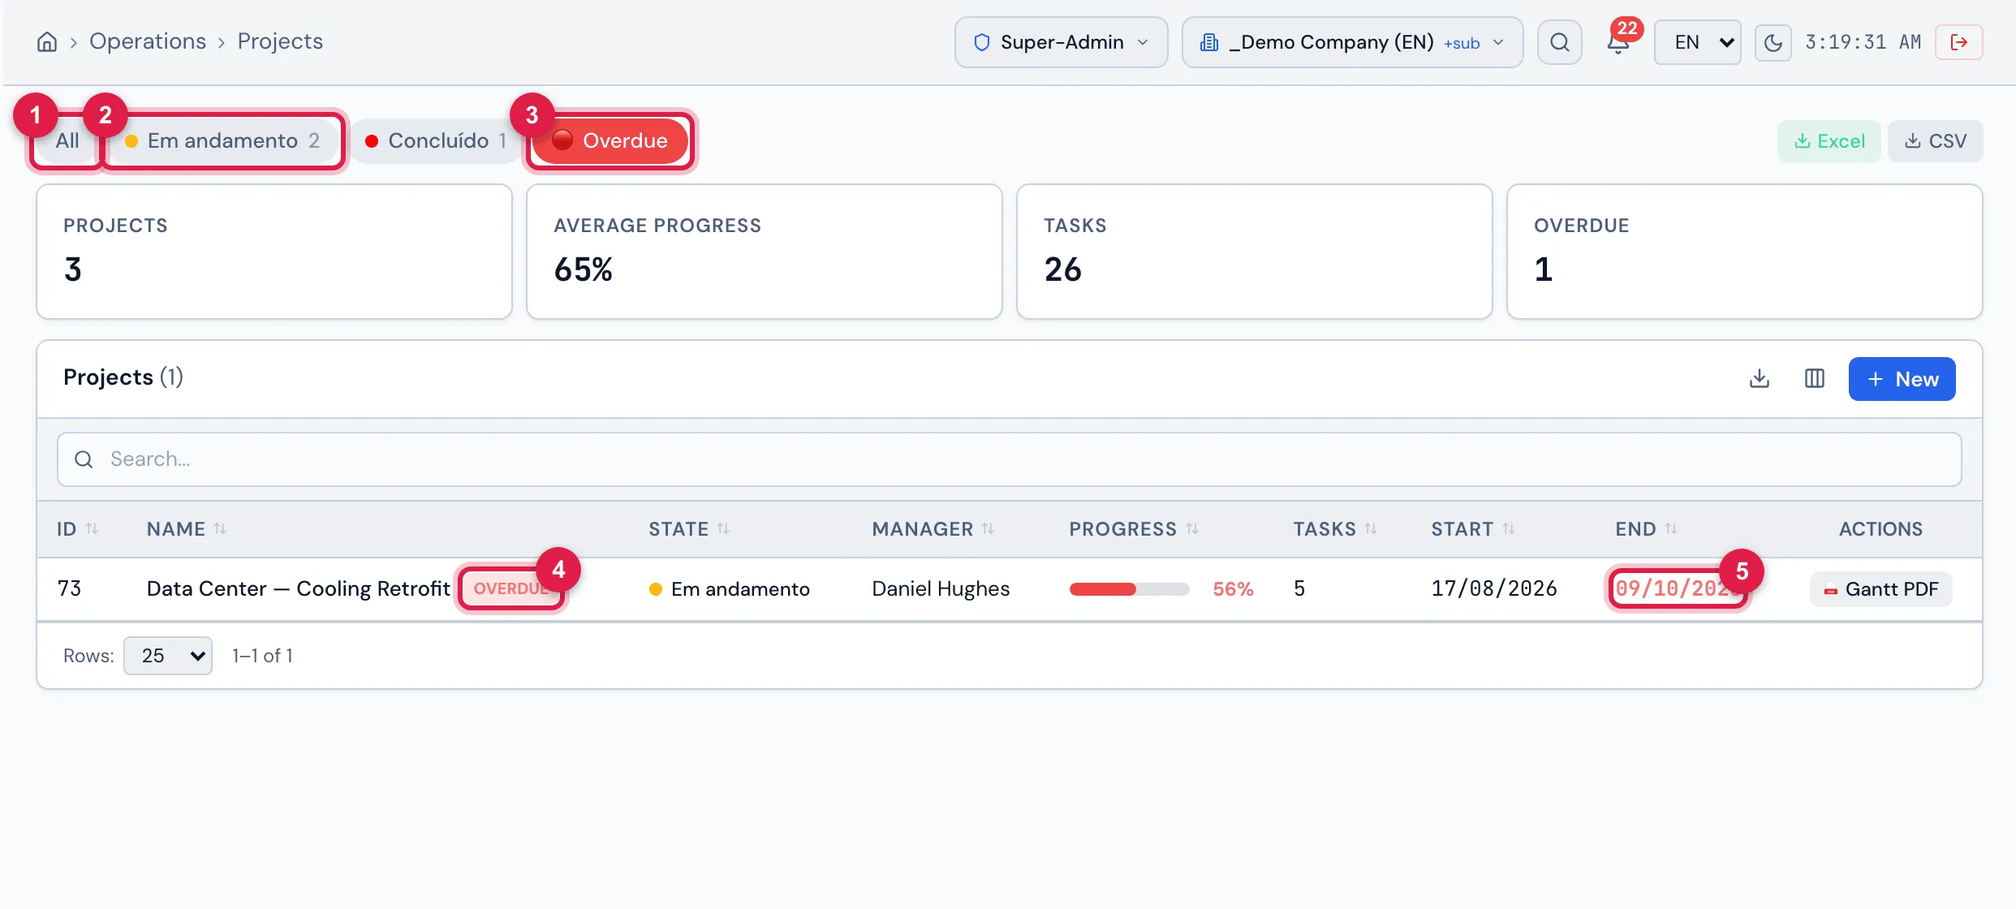This screenshot has height=909, width=2016.
Task: Export the projects to Excel
Action: click(x=1829, y=141)
